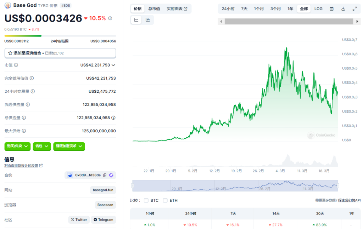Open the basegod.fun website link

(x=103, y=190)
